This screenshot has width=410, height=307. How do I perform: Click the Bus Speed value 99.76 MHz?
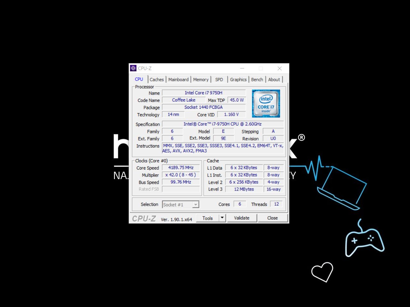point(181,182)
